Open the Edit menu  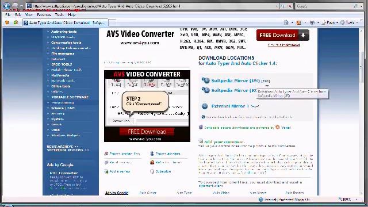click(18, 15)
